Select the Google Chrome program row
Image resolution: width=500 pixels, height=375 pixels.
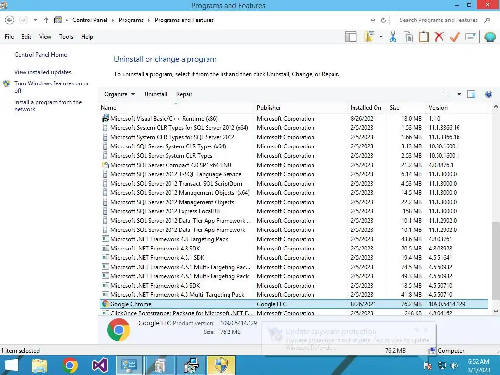point(293,304)
